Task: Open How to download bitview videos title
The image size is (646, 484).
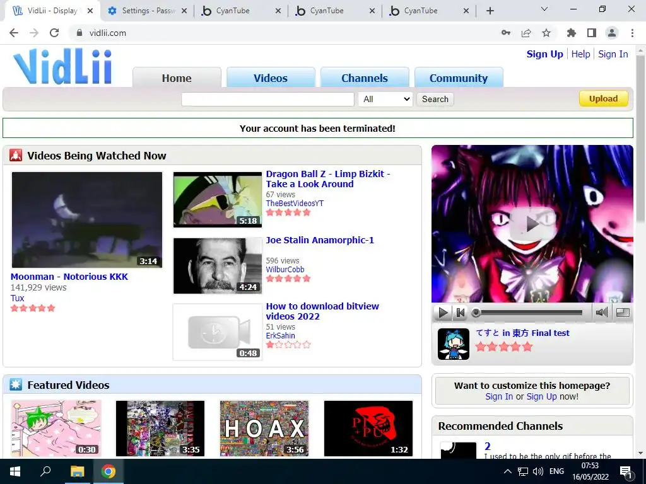Action: click(322, 311)
